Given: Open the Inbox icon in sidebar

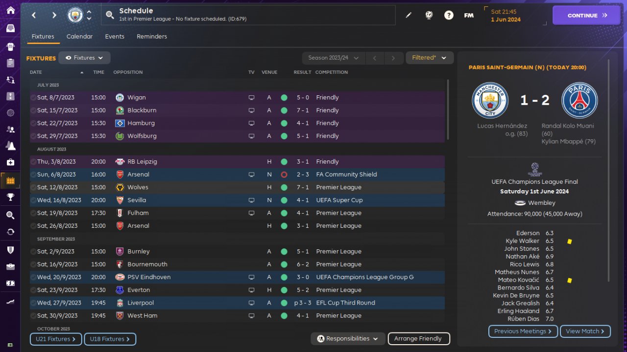Looking at the screenshot, I should [x=10, y=28].
